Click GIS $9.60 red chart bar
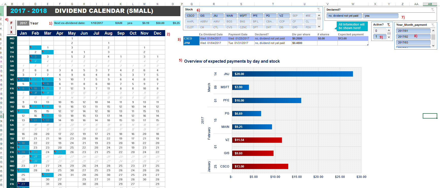Image resolution: width=440 pixels, height=188 pixels. [x=253, y=153]
